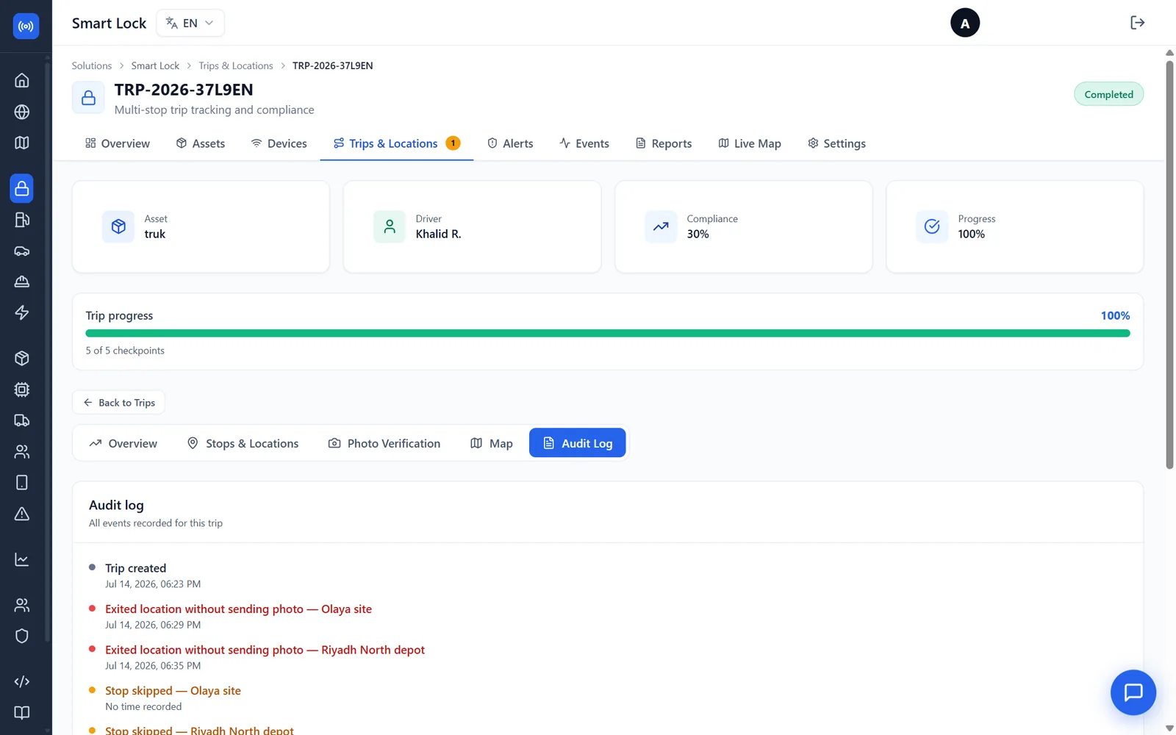Click the shield icon in sidebar

click(x=22, y=636)
